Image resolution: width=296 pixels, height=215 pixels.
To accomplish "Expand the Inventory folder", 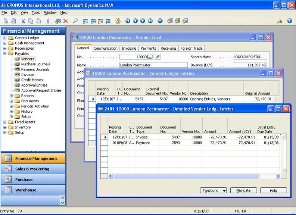I will click(5, 127).
